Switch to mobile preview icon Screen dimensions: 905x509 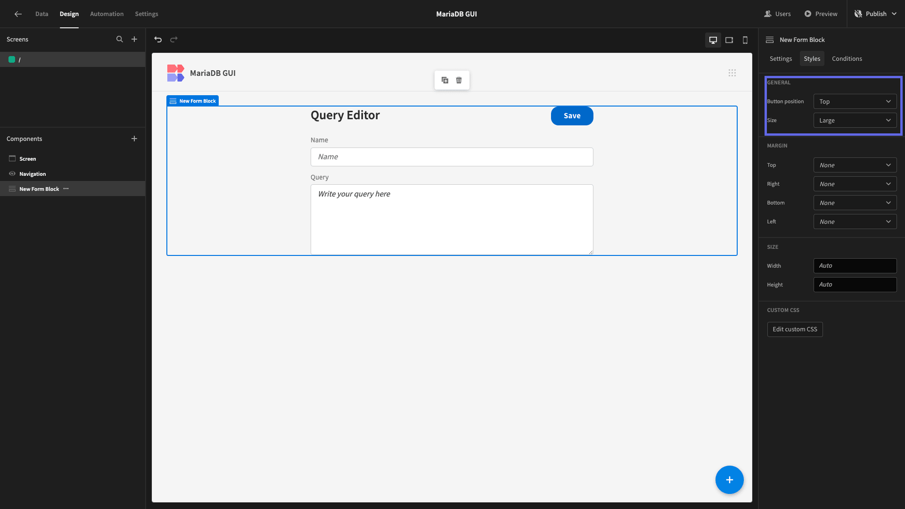coord(745,40)
